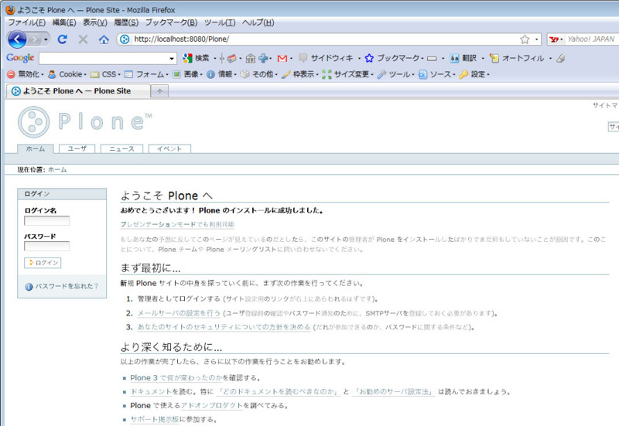The height and width of the screenshot is (426, 619).
Task: Open the 情報 information menu
Action: [221, 74]
